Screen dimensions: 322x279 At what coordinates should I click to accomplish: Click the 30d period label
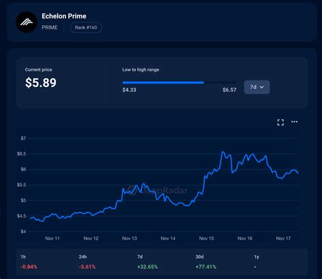[200, 257]
